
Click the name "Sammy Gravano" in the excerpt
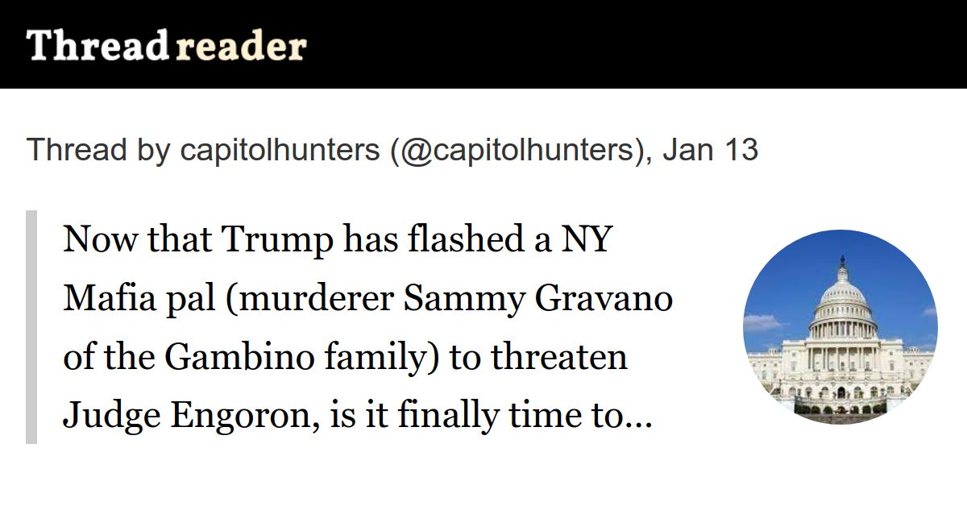coord(537,298)
